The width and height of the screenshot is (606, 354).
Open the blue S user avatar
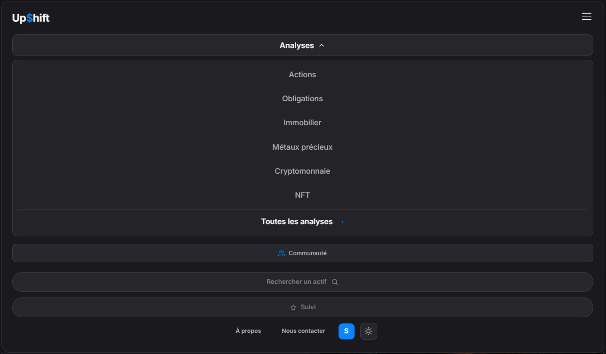point(346,331)
